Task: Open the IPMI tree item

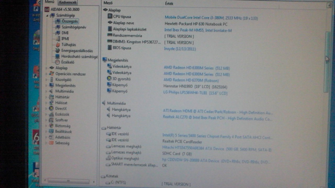Action: [65, 39]
